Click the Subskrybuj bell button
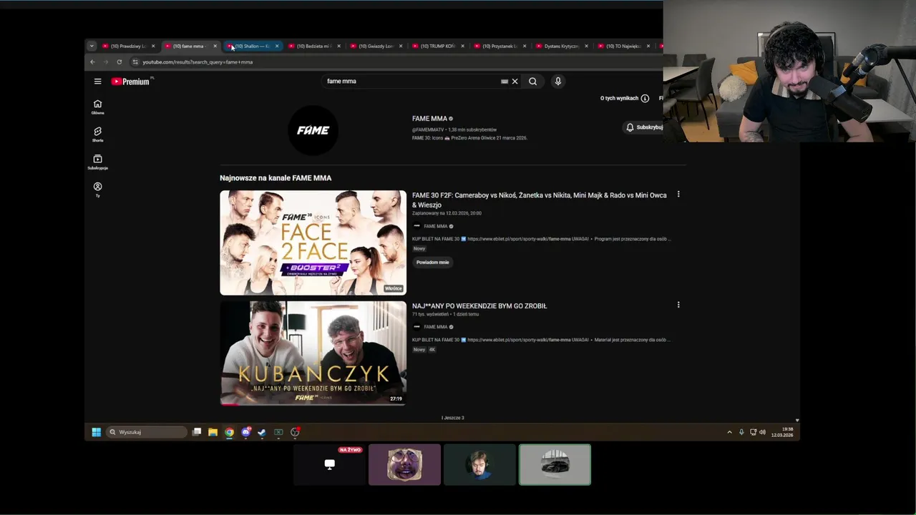916x515 pixels. pyautogui.click(x=643, y=127)
